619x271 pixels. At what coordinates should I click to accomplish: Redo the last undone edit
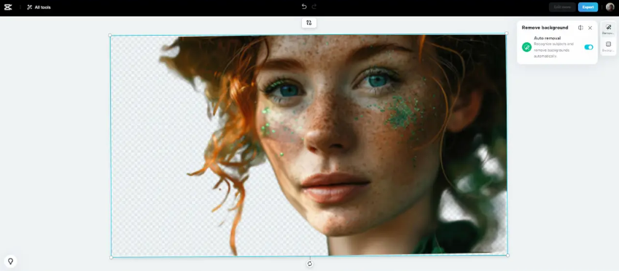pyautogui.click(x=314, y=7)
